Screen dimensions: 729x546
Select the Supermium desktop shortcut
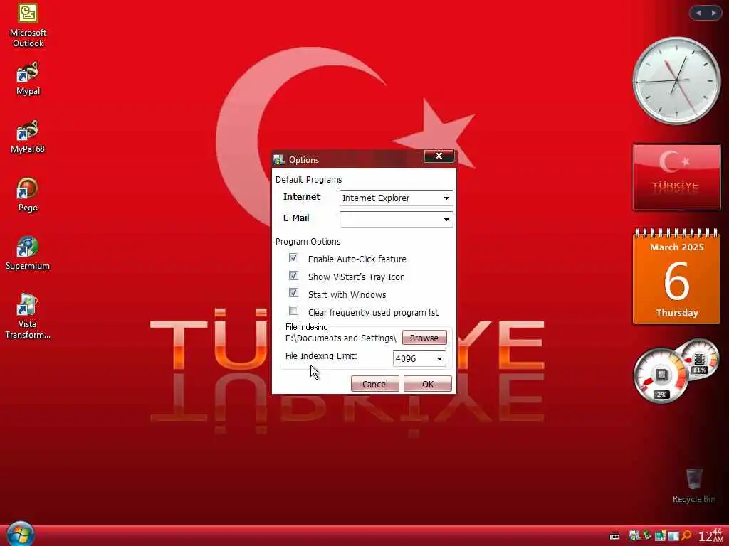coord(28,253)
